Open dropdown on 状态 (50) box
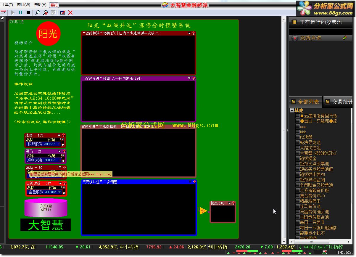 coord(229,203)
